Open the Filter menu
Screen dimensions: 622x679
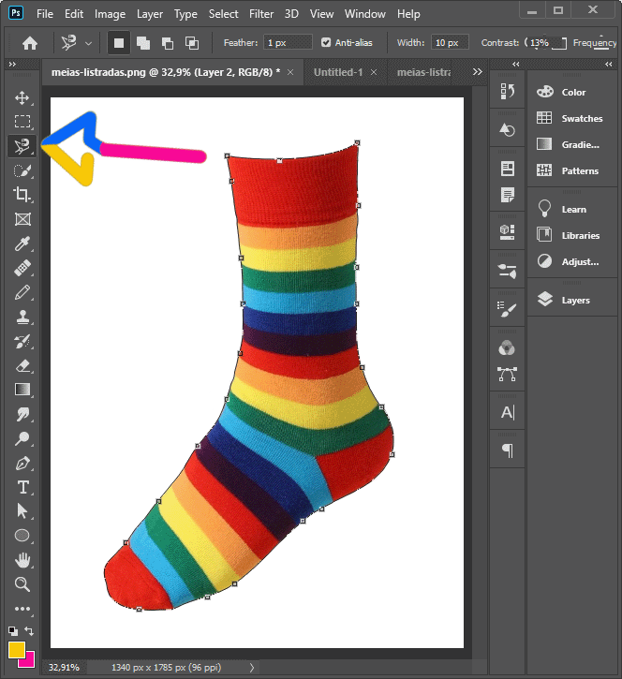point(261,14)
